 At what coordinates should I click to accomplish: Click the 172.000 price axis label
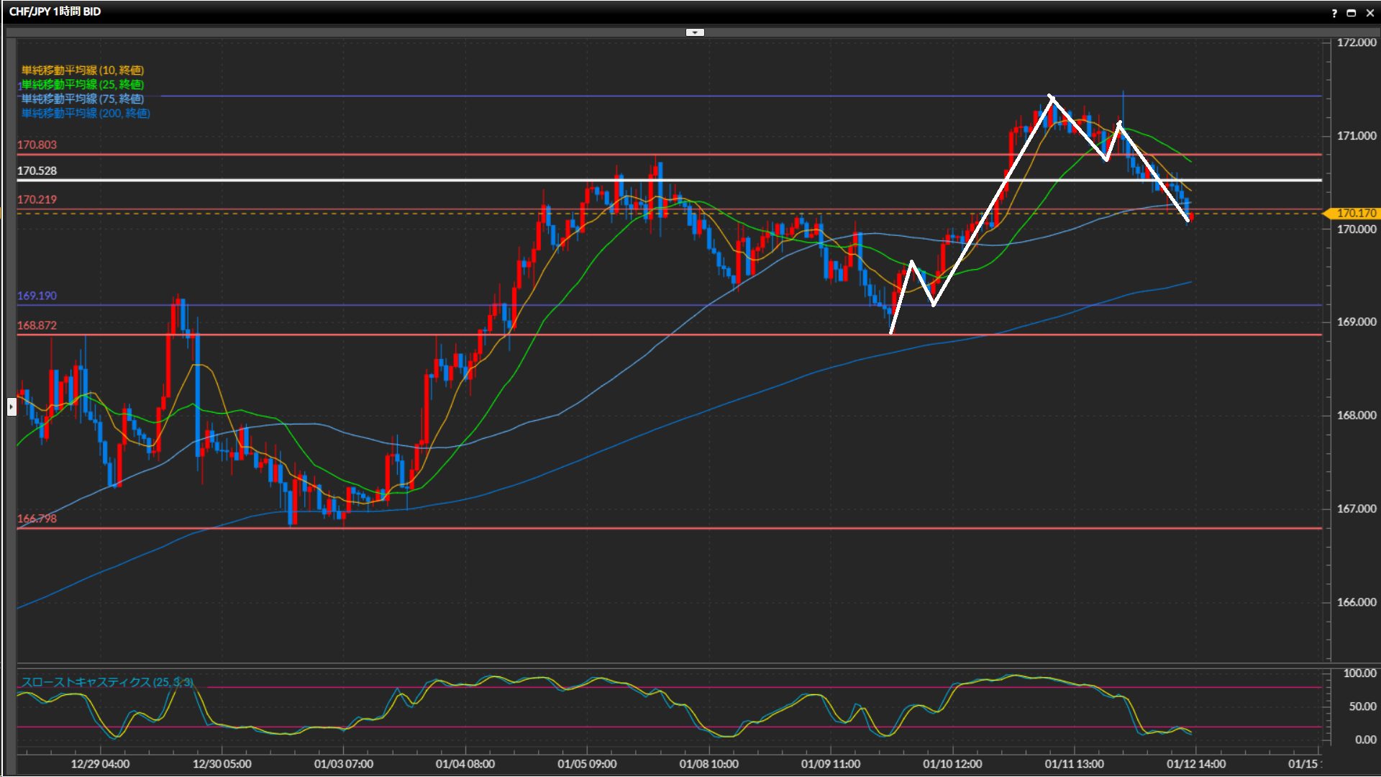tap(1356, 42)
